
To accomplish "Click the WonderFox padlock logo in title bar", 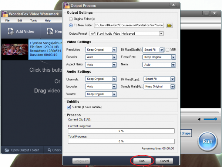I will 5,14.
